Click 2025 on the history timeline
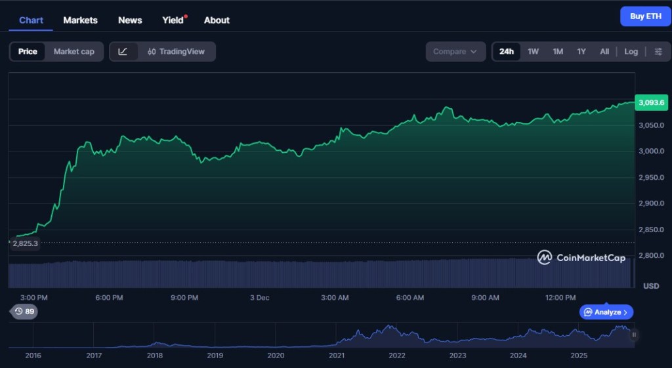Viewport: 672px width, 368px height. tap(579, 355)
